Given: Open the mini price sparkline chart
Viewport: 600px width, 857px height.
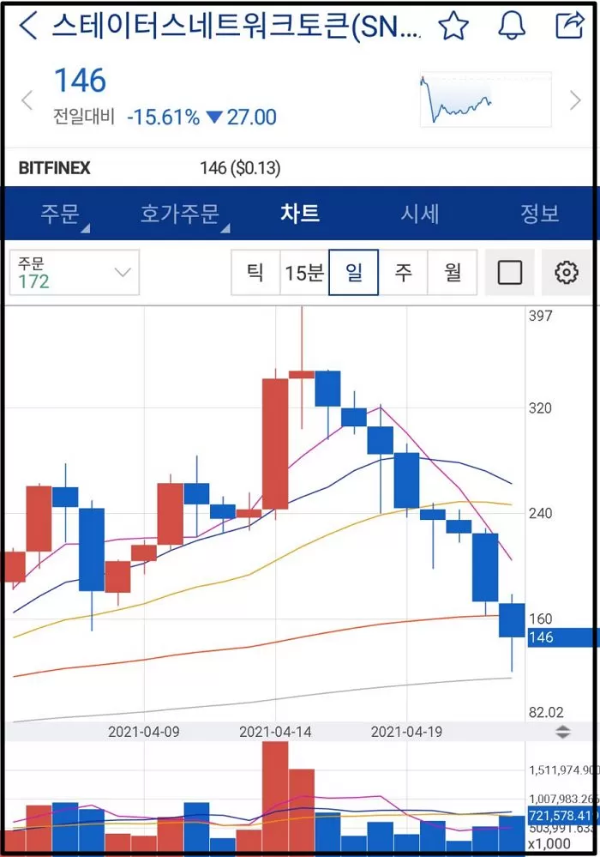Looking at the screenshot, I should point(485,100).
